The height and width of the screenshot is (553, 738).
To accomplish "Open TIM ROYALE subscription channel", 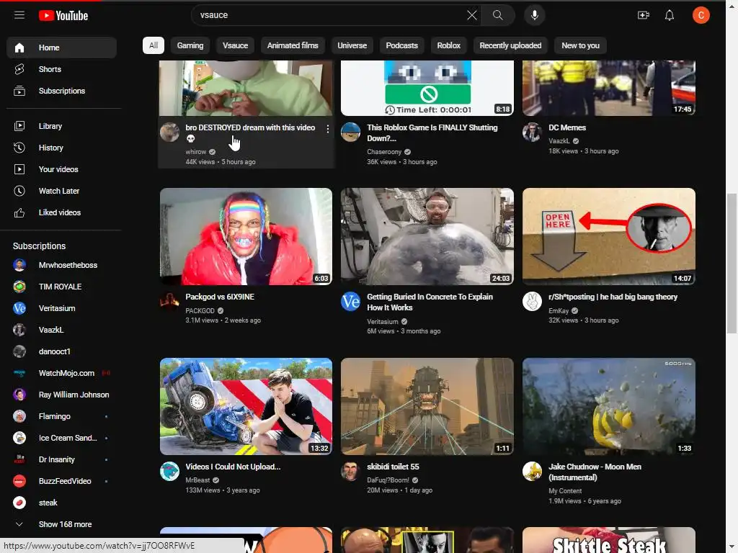I will [x=62, y=287].
